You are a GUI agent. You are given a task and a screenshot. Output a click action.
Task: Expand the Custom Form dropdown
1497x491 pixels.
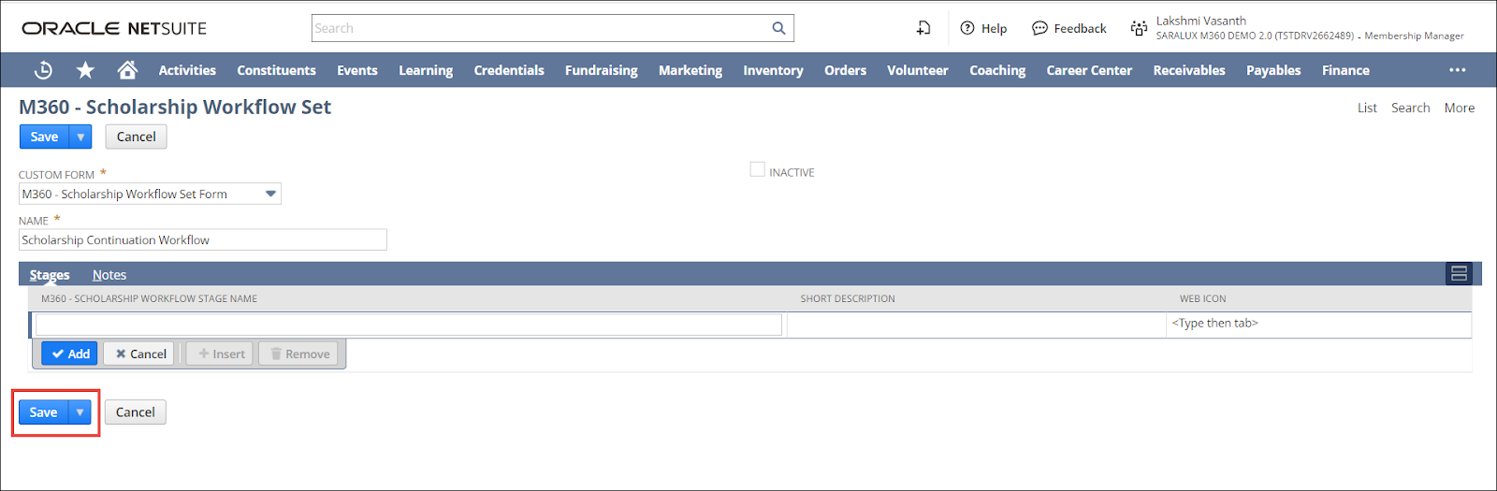(x=270, y=194)
